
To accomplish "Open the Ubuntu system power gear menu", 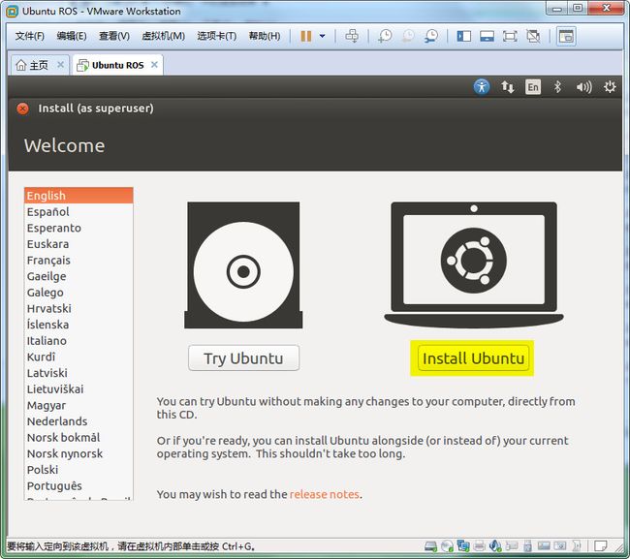I will coord(610,87).
